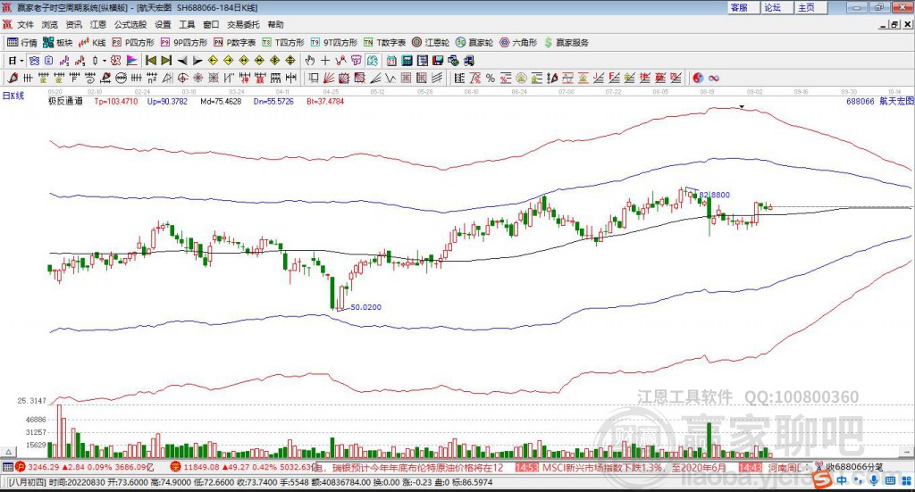Open the calculator icon
Screen dimensions: 915x492
click(x=407, y=61)
